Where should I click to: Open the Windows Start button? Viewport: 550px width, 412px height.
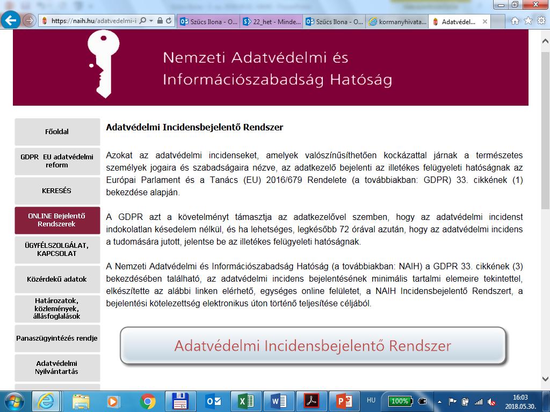pyautogui.click(x=14, y=401)
